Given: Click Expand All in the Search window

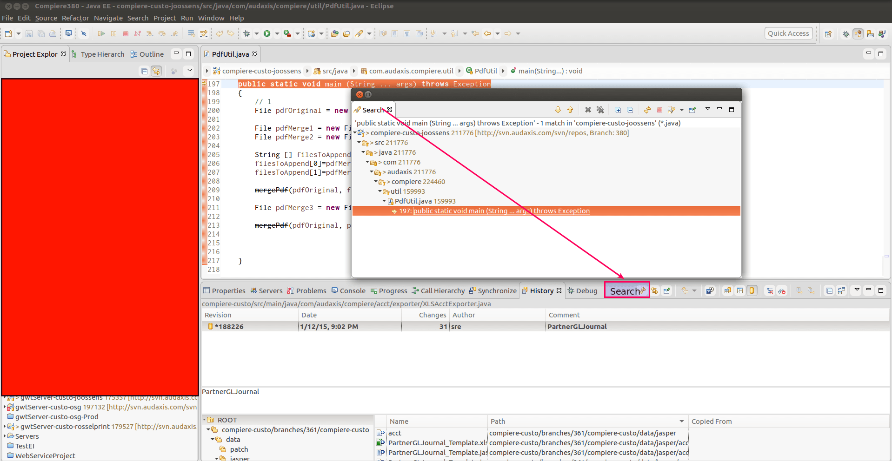Looking at the screenshot, I should pos(618,110).
